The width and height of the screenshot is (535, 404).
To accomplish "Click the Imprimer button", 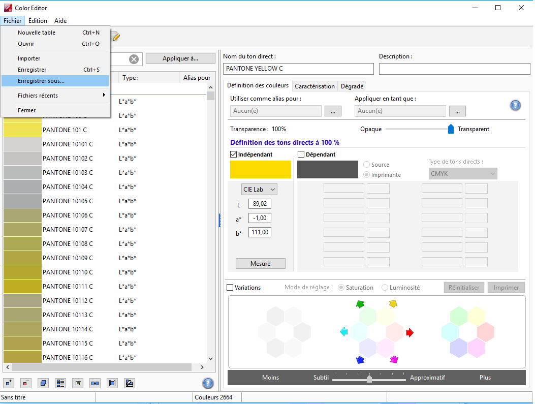I will coord(506,288).
